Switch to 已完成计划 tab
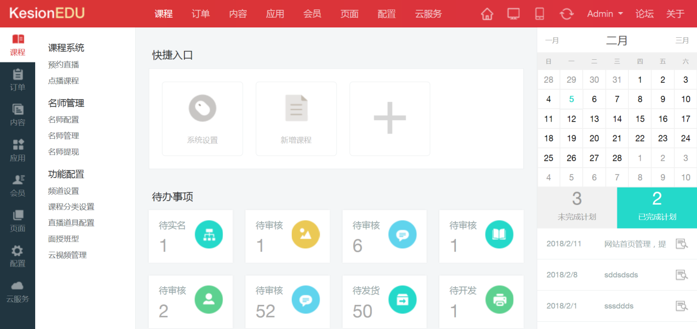This screenshot has height=329, width=697. tap(657, 208)
